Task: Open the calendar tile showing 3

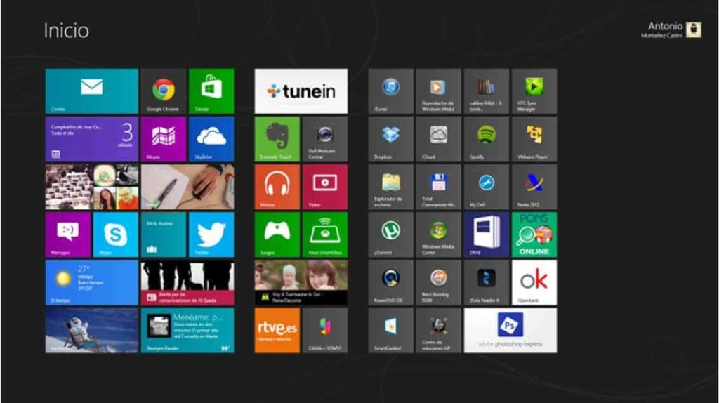Action: pyautogui.click(x=91, y=138)
